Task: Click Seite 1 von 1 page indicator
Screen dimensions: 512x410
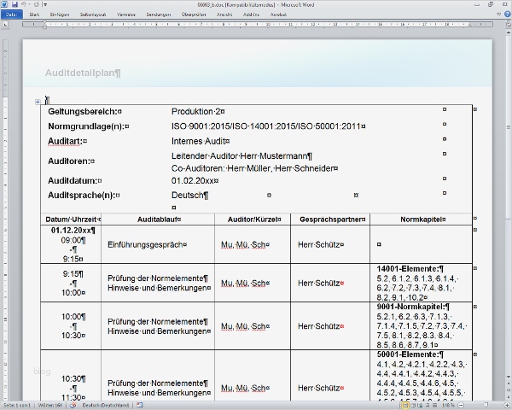Action: click(16, 405)
